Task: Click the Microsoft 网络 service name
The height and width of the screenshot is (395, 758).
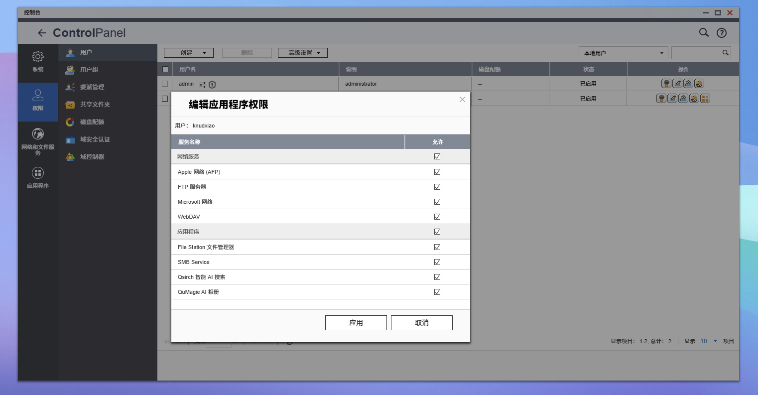Action: pos(195,202)
